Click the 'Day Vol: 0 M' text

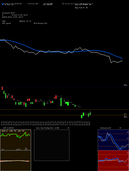pyautogui.click(x=81, y=8)
